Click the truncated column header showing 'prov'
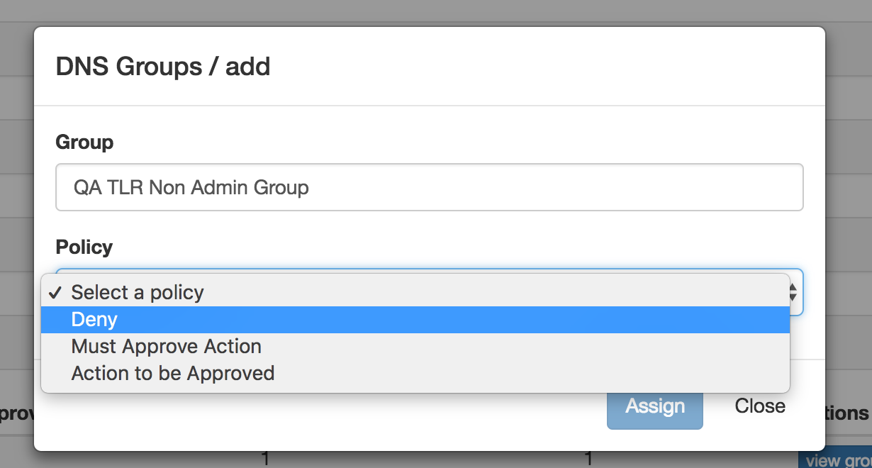Image resolution: width=872 pixels, height=468 pixels. 16,413
